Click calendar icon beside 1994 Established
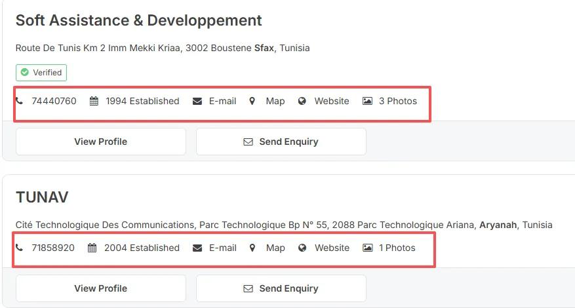The image size is (575, 308). coord(94,101)
